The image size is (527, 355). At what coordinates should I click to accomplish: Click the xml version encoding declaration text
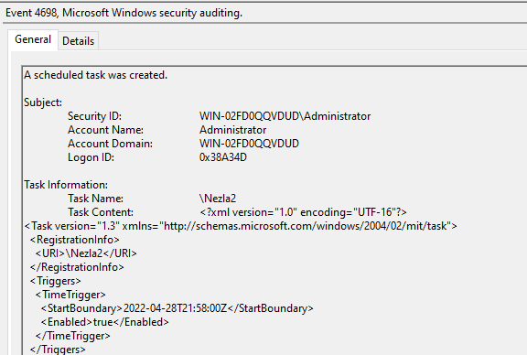coord(303,212)
